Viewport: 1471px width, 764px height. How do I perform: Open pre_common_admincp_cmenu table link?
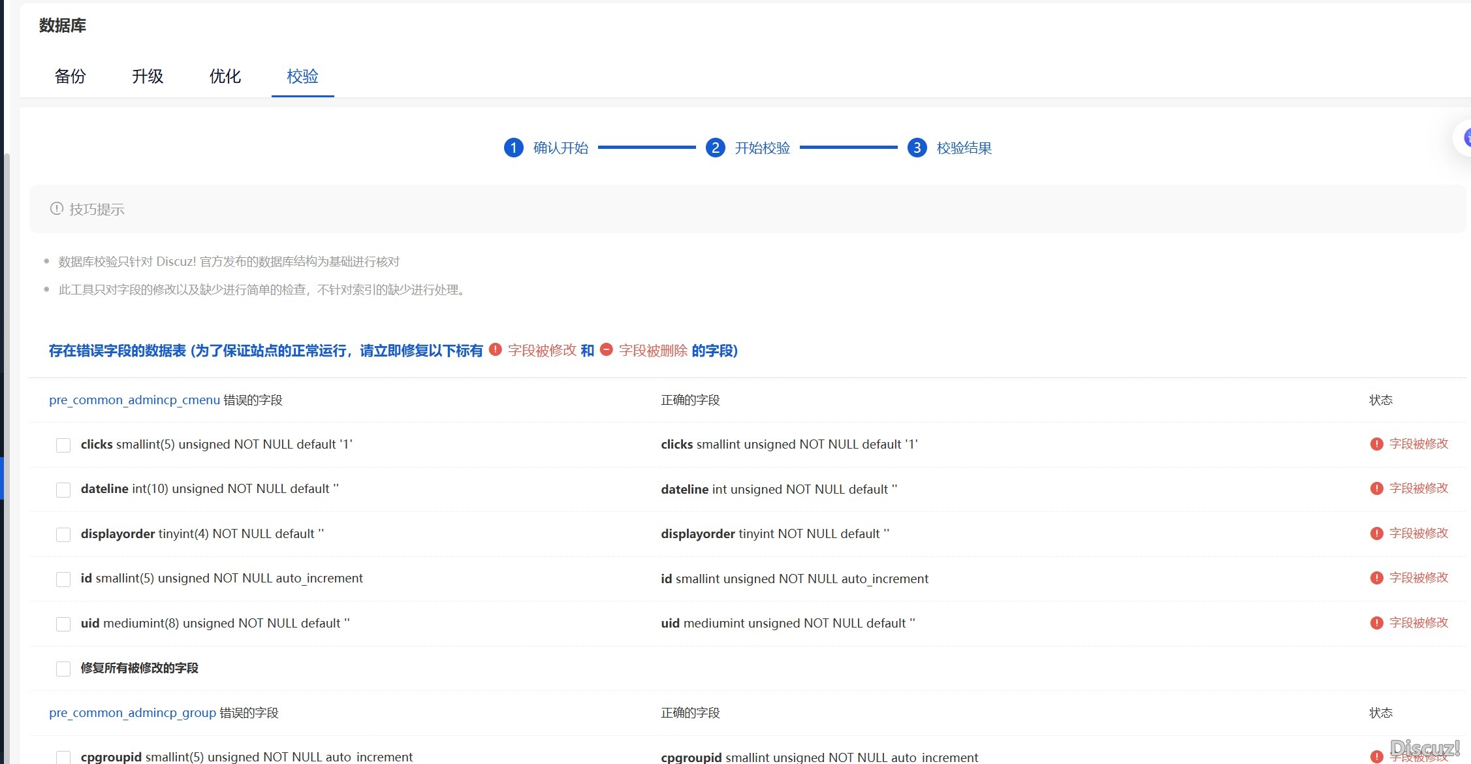[134, 400]
